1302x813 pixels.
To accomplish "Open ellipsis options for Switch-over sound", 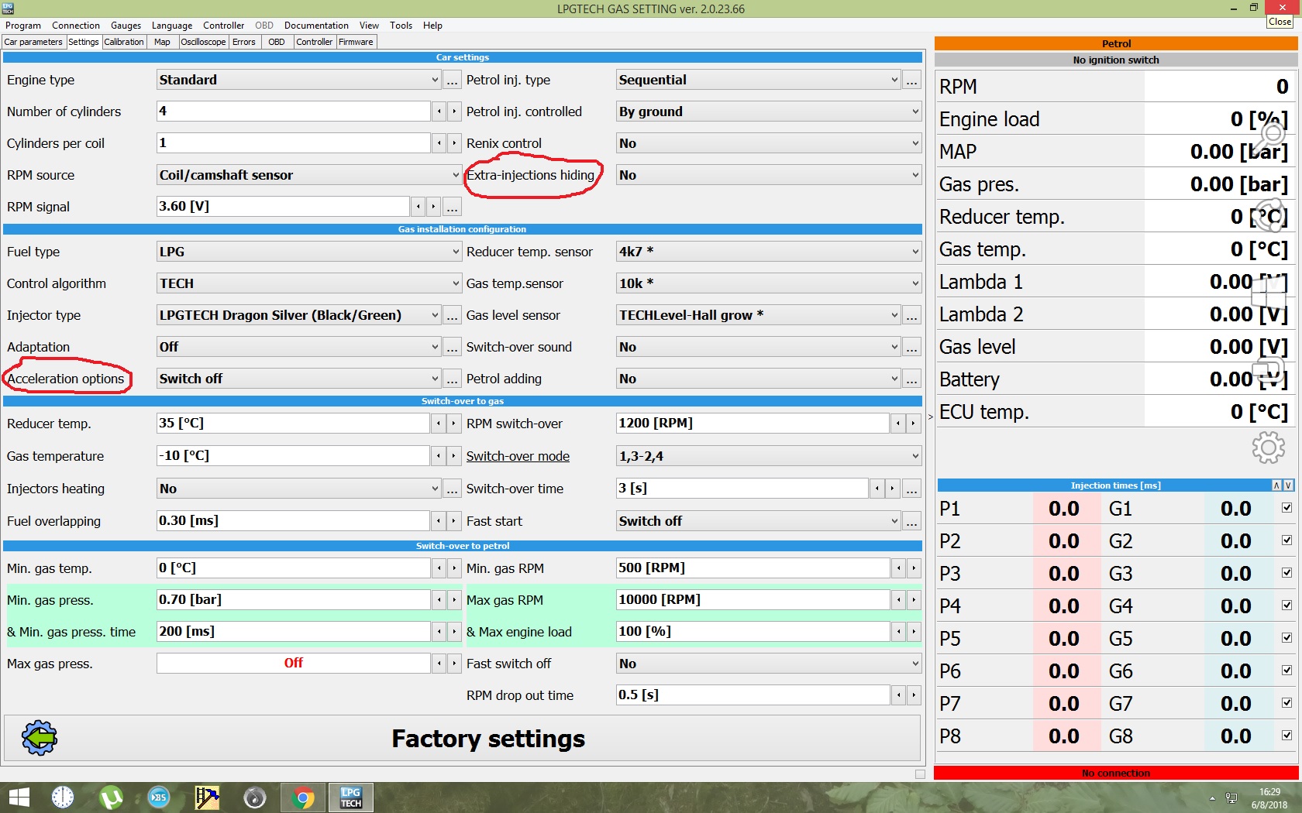I will (912, 347).
